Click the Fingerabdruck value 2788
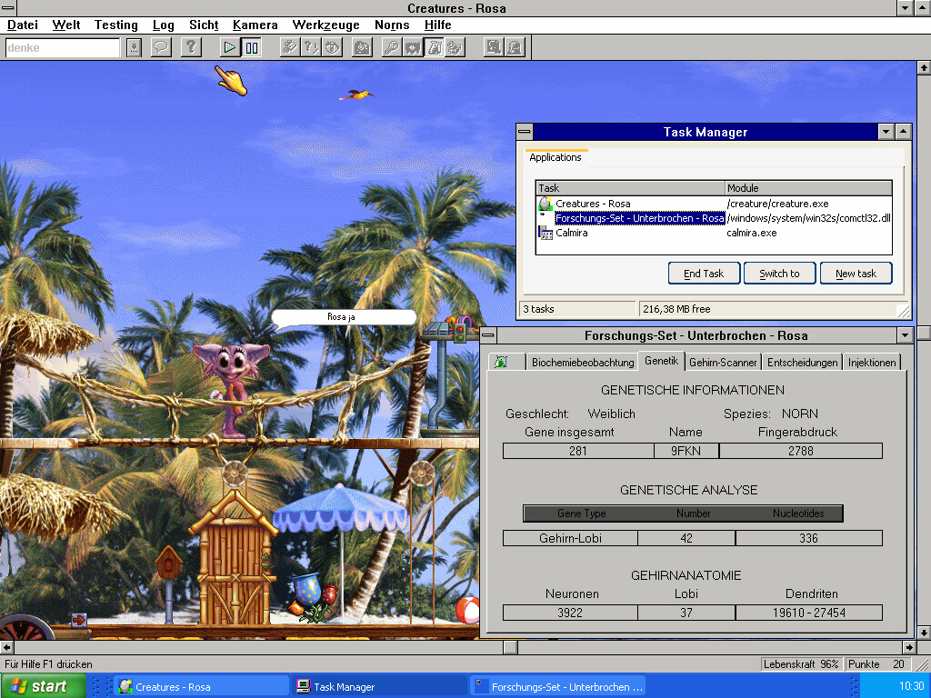 (x=800, y=451)
